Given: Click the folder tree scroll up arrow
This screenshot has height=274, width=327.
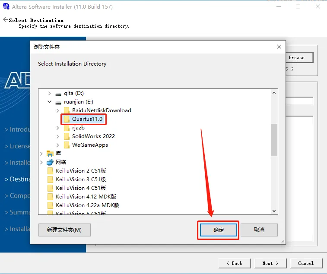Looking at the screenshot, I should 274,93.
